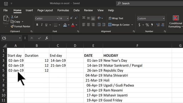Click the Search box
Image resolution: width=183 pixels, height=103 pixels.
click(x=150, y=3)
